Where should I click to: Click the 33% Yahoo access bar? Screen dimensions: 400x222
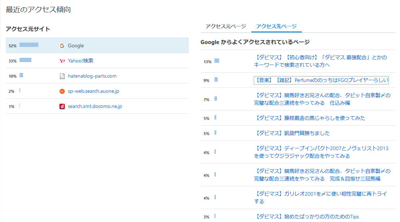pyautogui.click(x=26, y=60)
